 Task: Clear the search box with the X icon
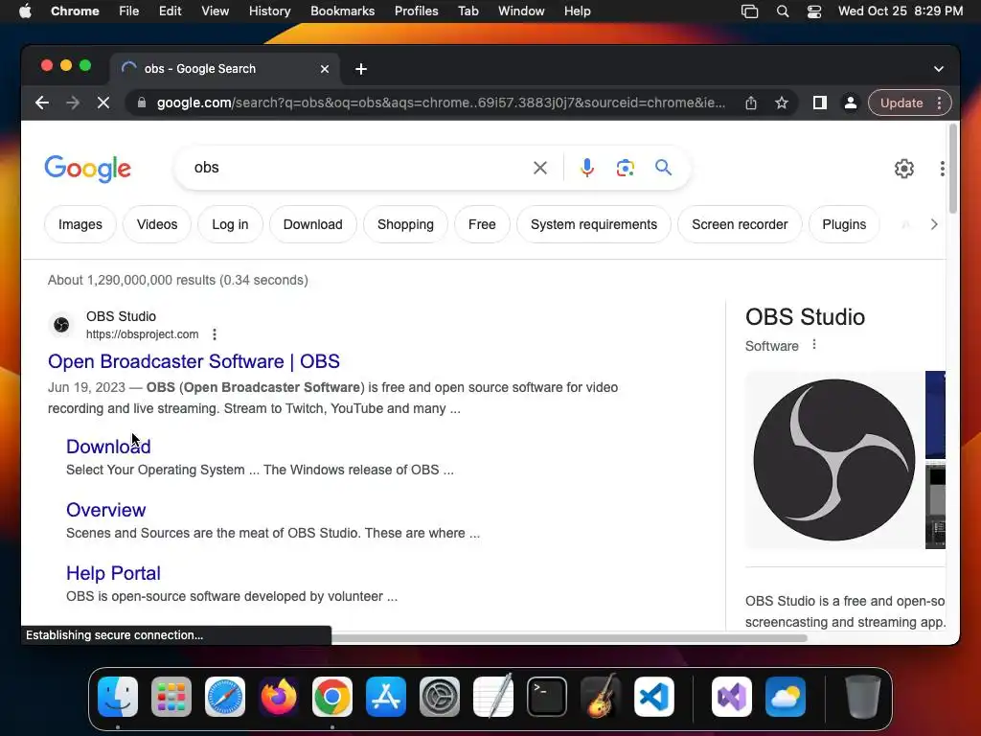click(540, 168)
